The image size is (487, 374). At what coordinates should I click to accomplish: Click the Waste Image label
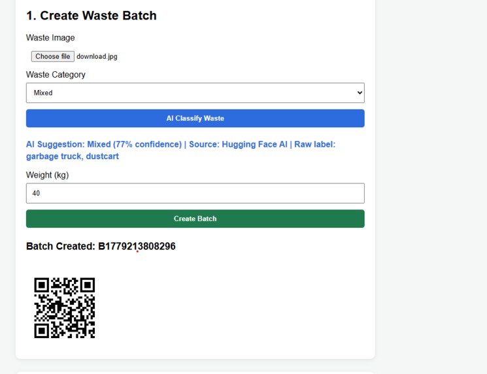(x=50, y=37)
